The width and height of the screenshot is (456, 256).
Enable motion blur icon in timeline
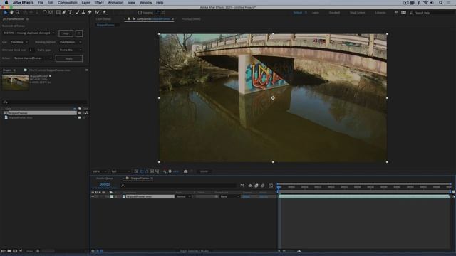coord(263,186)
